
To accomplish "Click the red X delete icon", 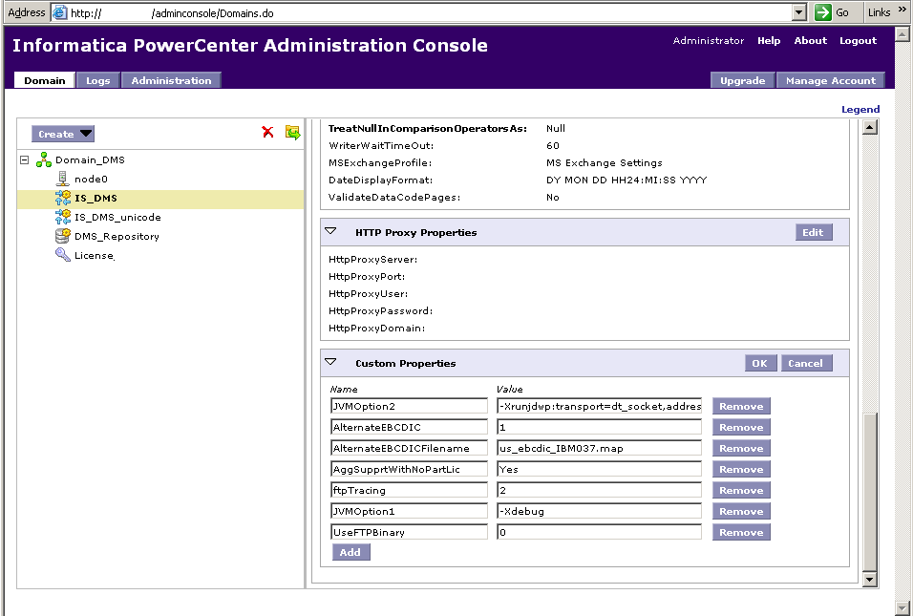I will [267, 132].
